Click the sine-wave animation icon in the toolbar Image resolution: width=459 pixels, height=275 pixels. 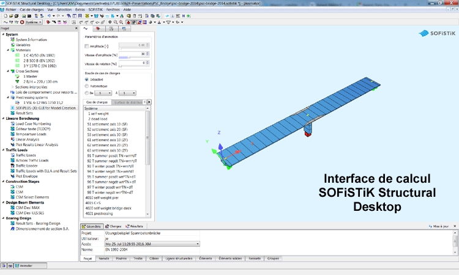[6, 22]
